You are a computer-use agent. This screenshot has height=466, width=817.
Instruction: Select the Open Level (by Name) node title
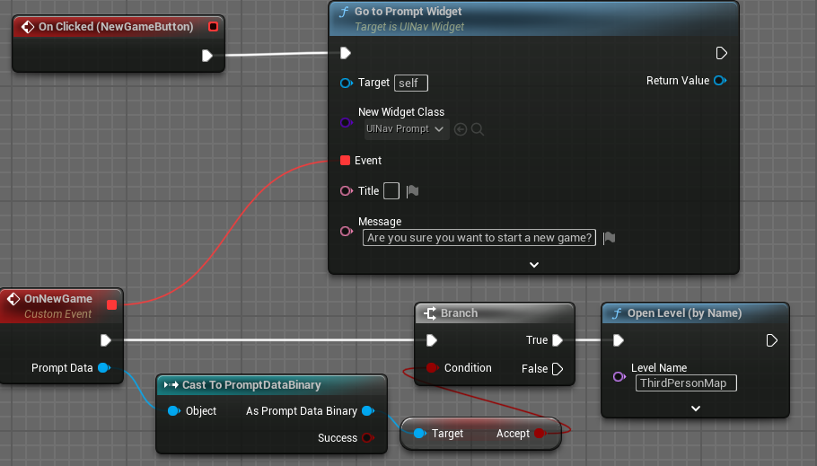point(684,312)
